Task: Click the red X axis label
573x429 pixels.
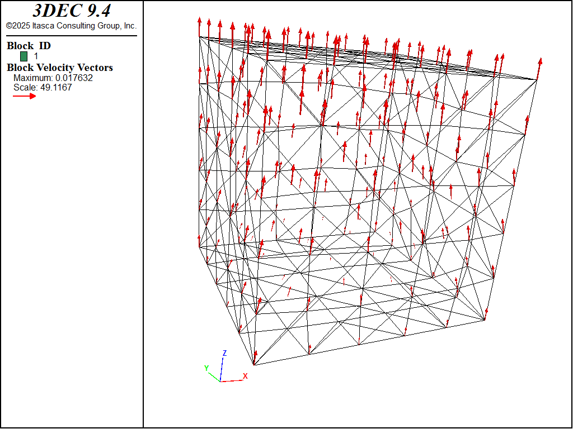Action: click(x=245, y=376)
